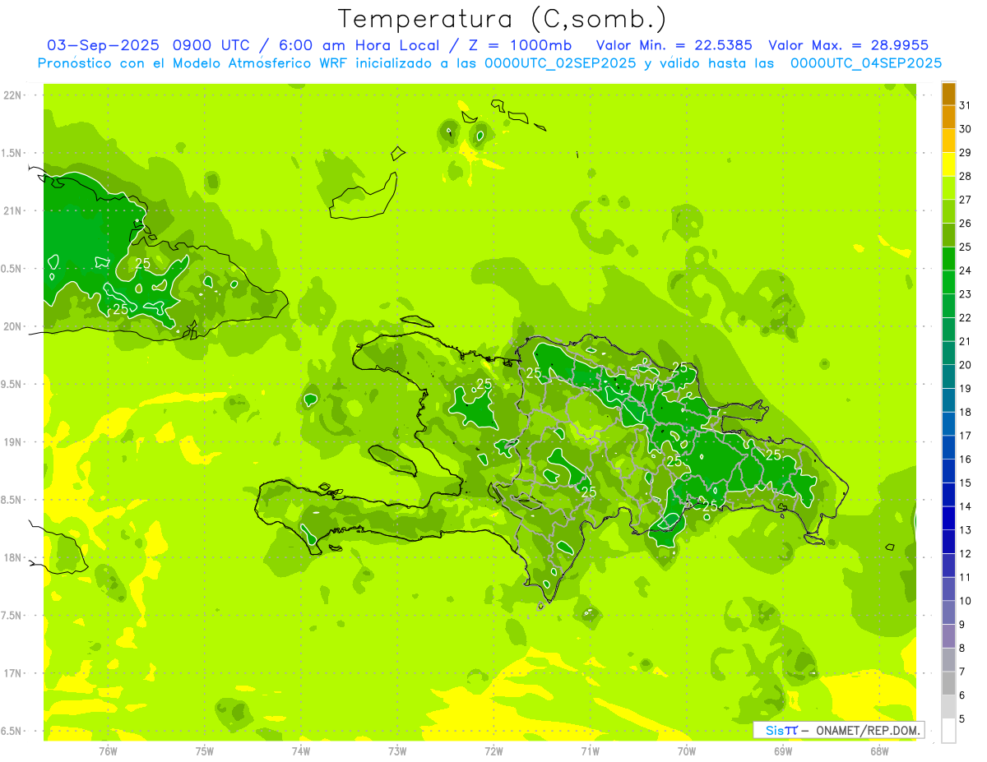Click the "7.5N" latitude label
987x762 pixels.
(x=13, y=616)
